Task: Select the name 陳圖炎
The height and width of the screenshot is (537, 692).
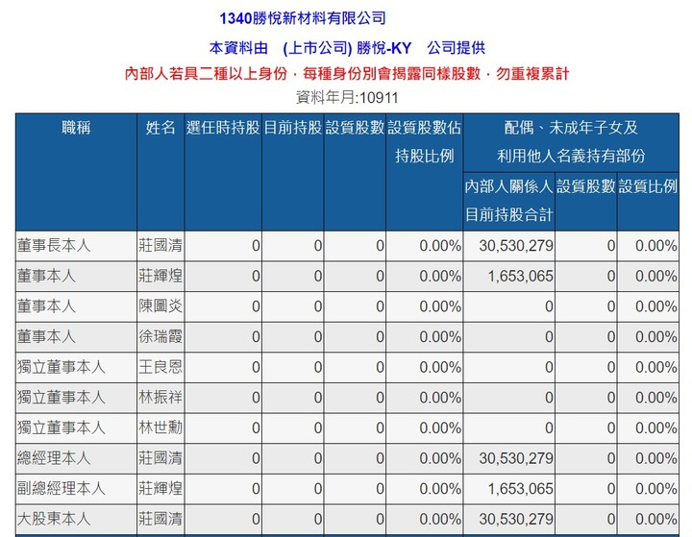Action: (x=161, y=306)
